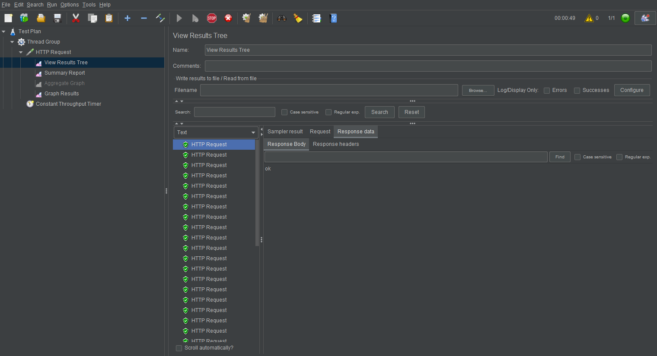
Task: Select the Test Plan tree node
Action: click(x=30, y=32)
